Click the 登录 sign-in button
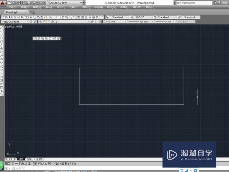 225,3
